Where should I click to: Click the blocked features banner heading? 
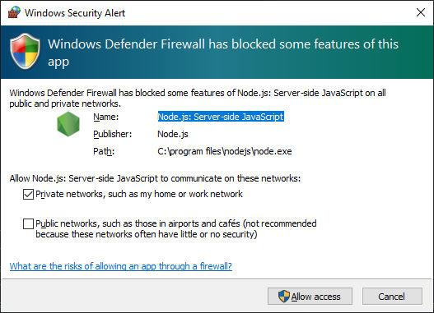coord(223,53)
